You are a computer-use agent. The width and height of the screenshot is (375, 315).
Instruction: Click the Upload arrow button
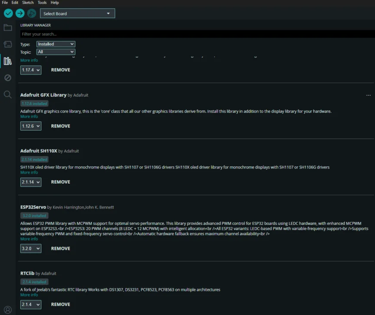pos(20,13)
